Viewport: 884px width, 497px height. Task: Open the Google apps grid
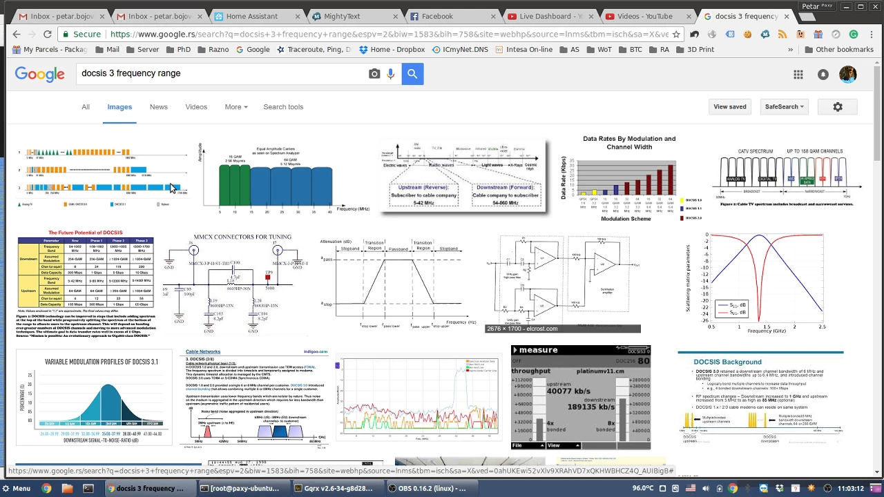point(798,75)
